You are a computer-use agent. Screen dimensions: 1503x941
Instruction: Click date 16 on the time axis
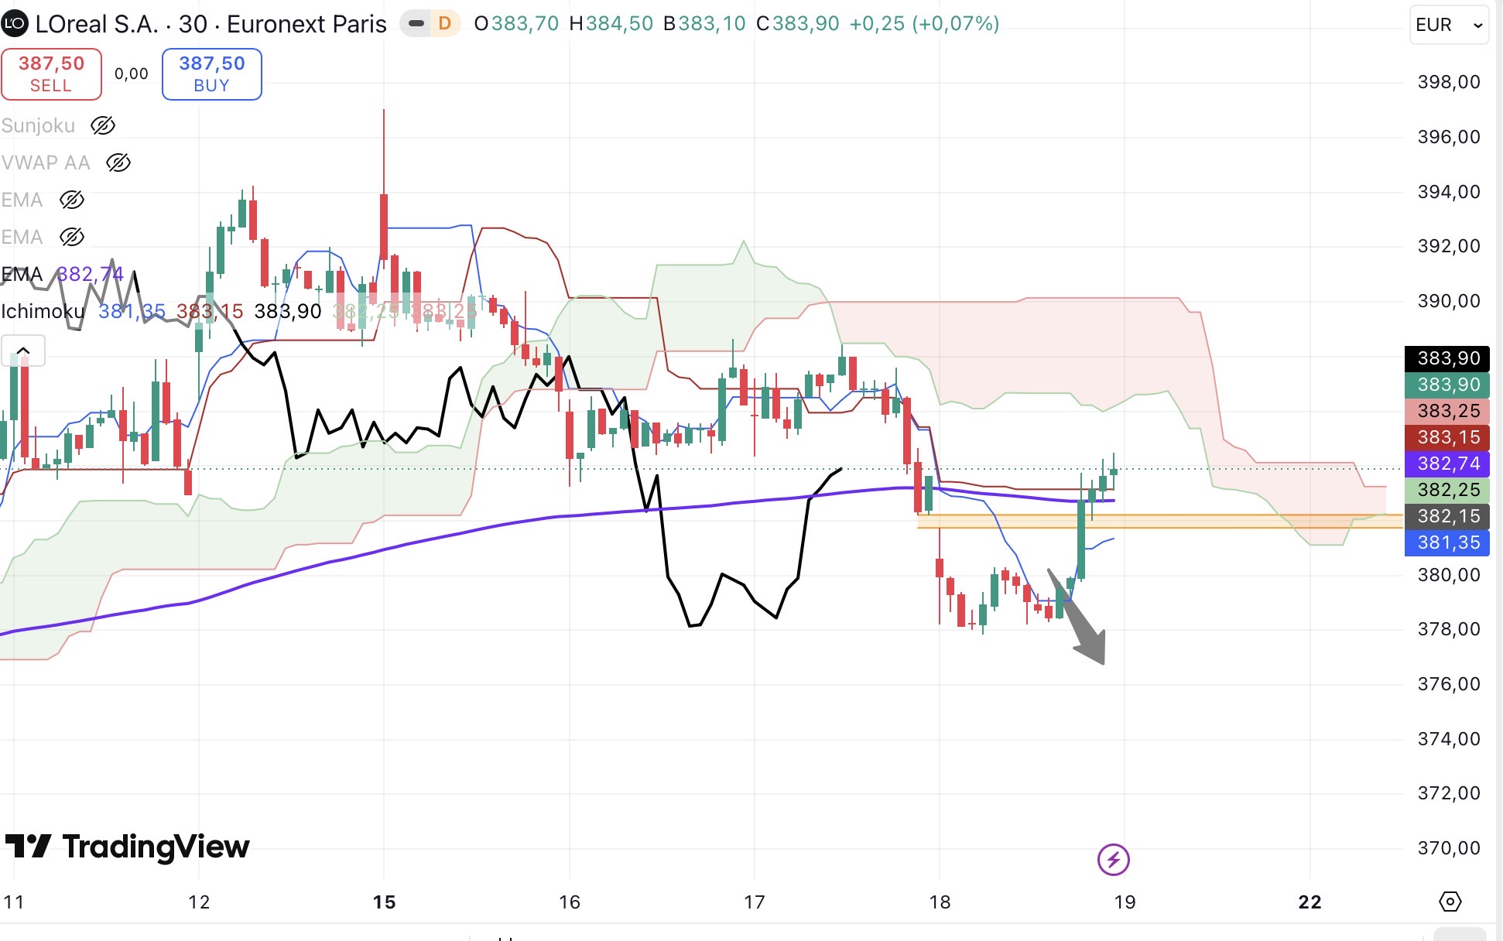coord(570,902)
